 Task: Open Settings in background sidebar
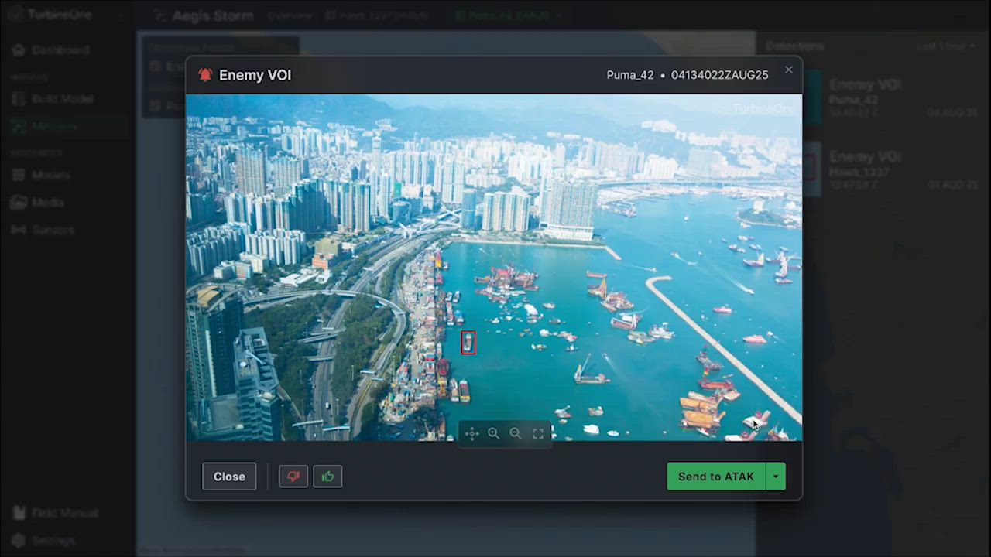point(44,541)
